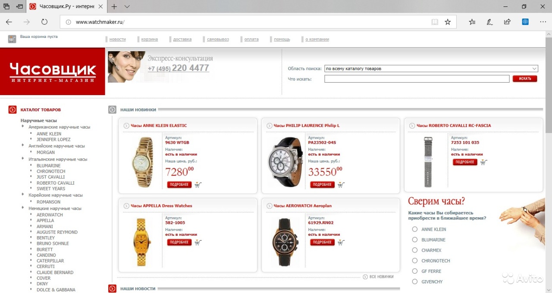The width and height of the screenshot is (552, 293).
Task: Click the red НАШИ НОВОСТИ arrow icon
Action: point(112,289)
